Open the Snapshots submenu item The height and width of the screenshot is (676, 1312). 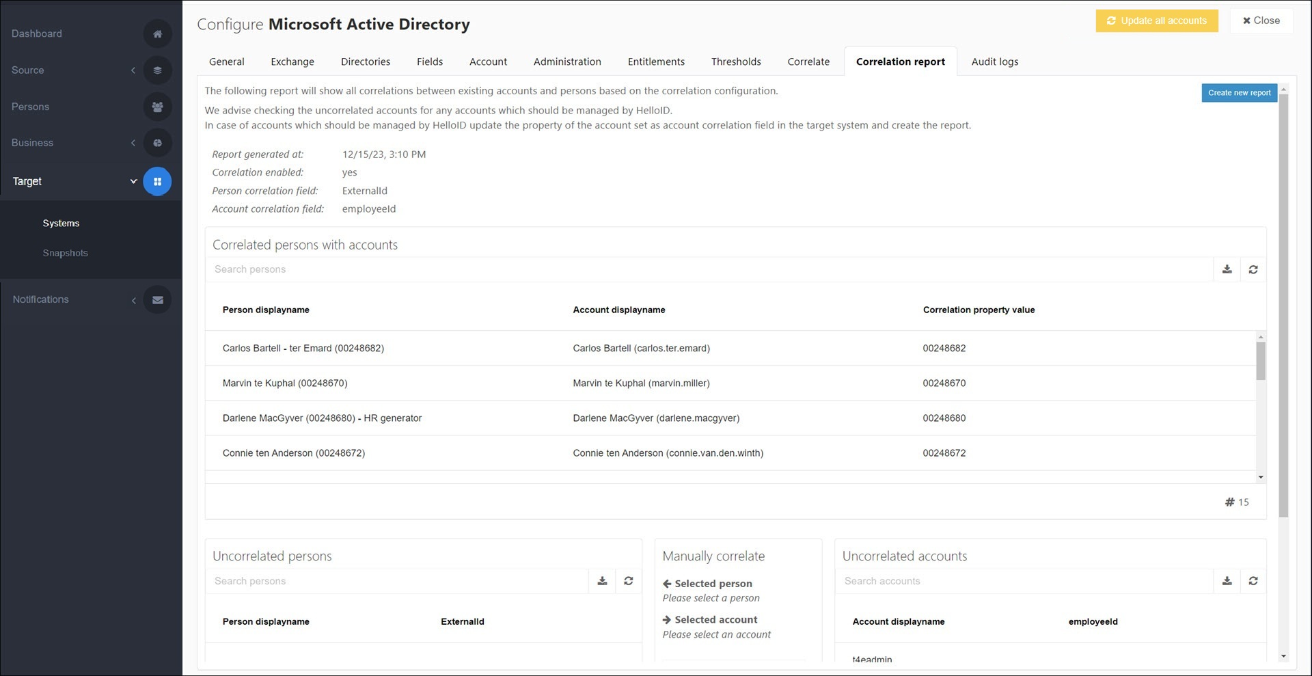pos(65,253)
